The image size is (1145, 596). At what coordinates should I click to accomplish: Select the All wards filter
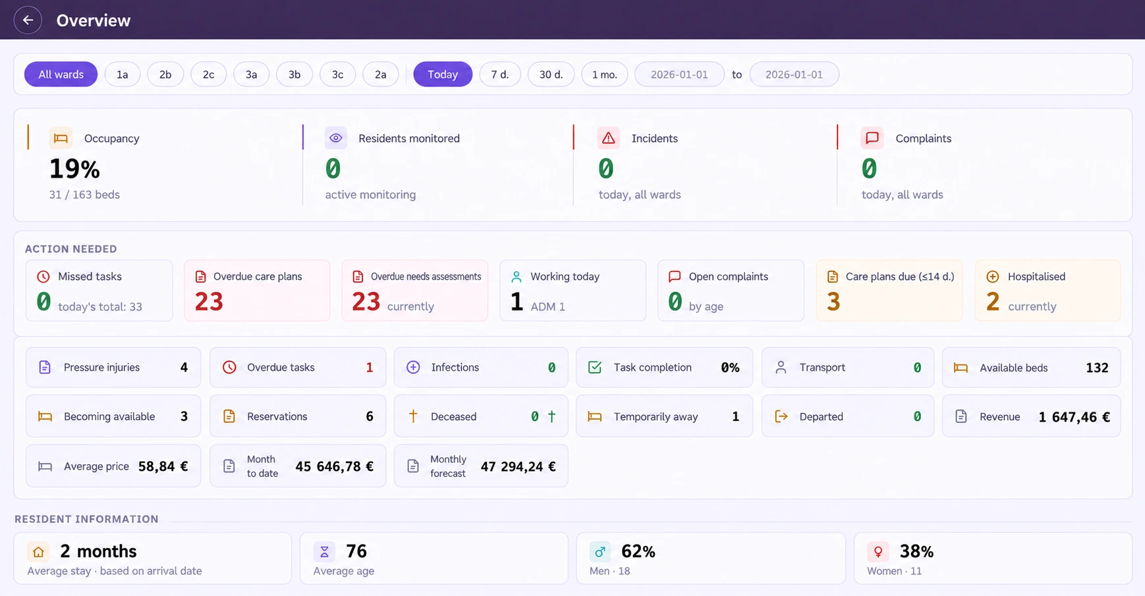(x=61, y=74)
